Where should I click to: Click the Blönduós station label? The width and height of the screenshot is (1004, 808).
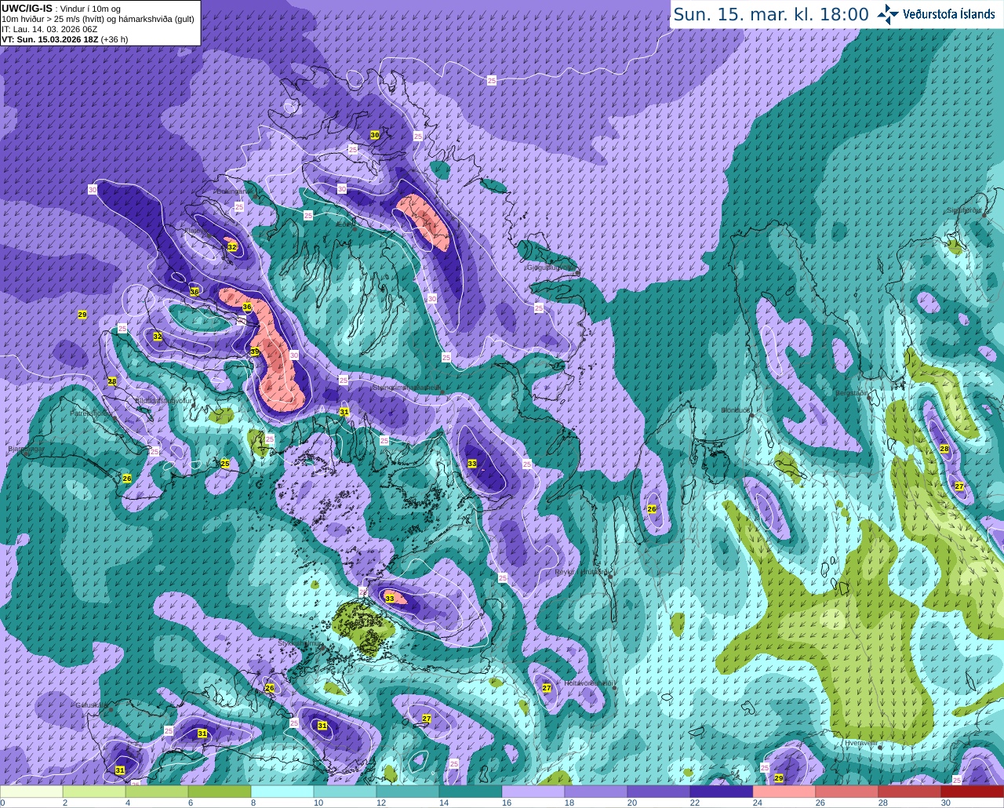[x=737, y=410]
